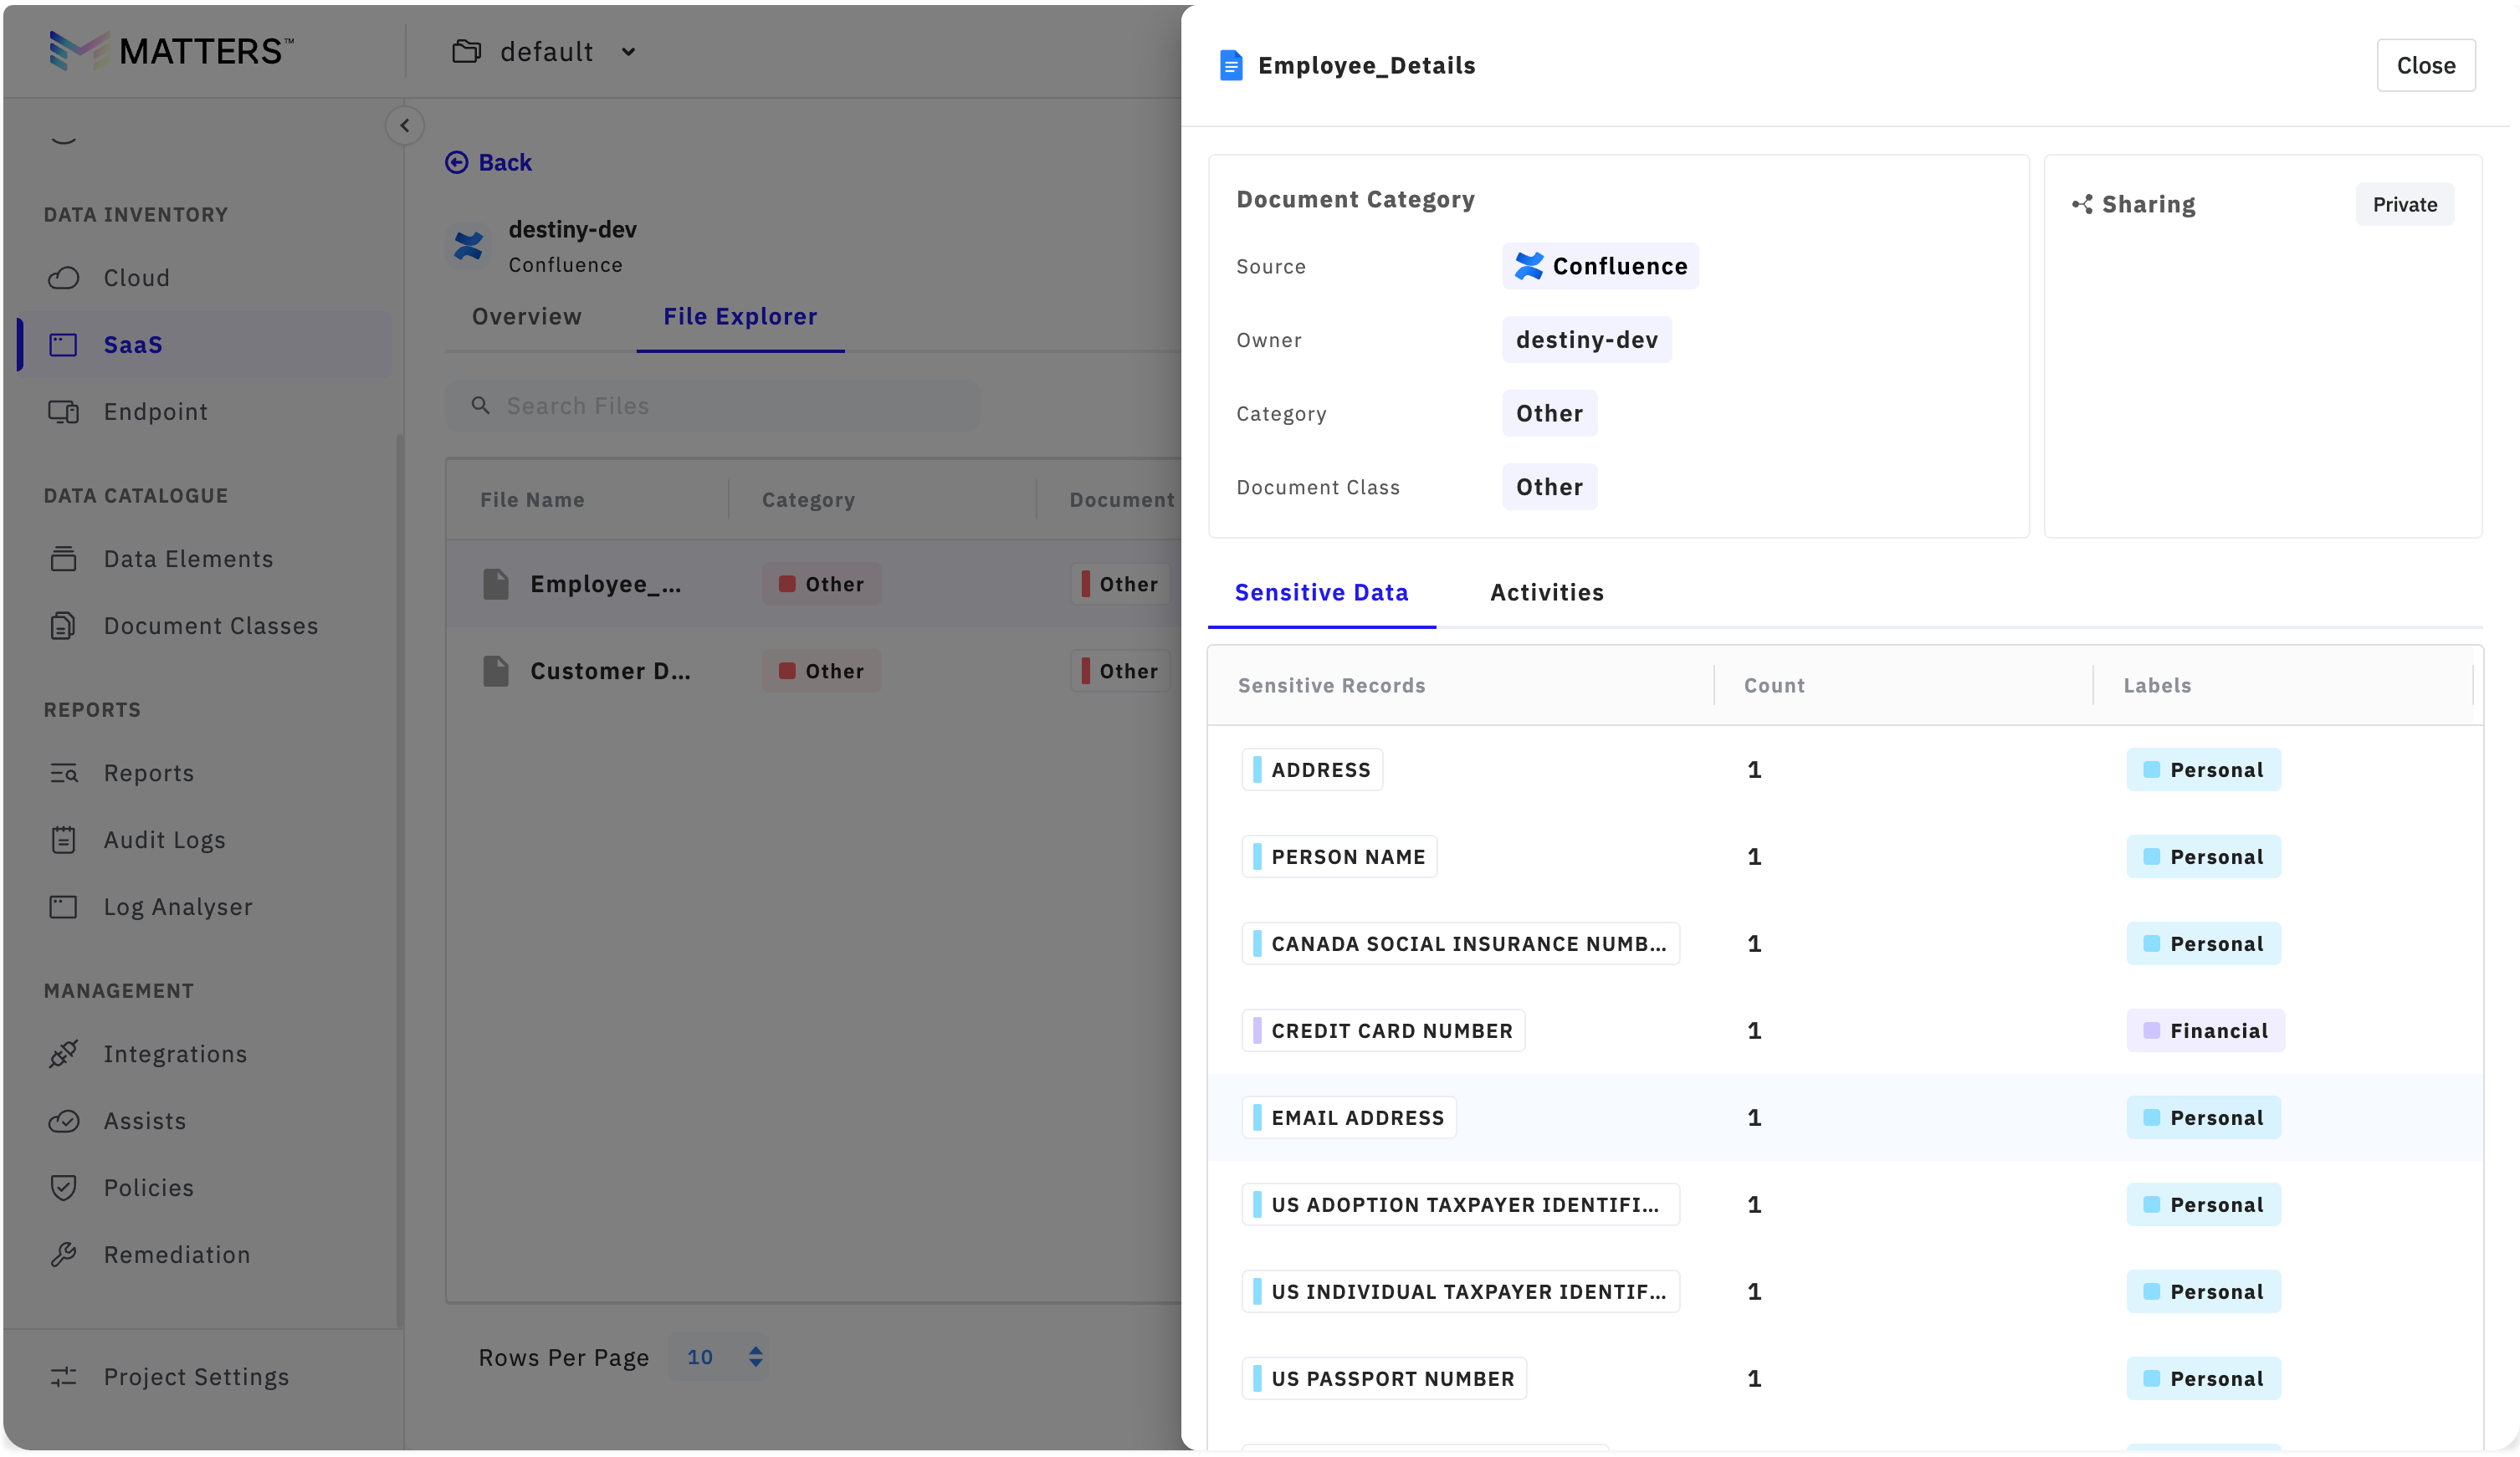Select the File Explorer tab
This screenshot has width=2520, height=1457.
click(740, 316)
